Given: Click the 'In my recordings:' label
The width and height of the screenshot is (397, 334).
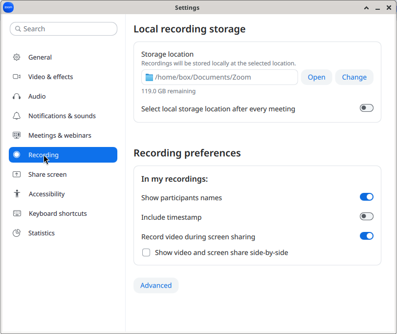Looking at the screenshot, I should (x=175, y=179).
